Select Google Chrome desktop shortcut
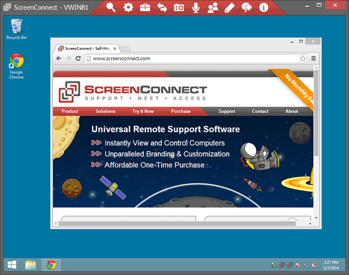Viewport: 349px width, 275px height. (x=16, y=66)
